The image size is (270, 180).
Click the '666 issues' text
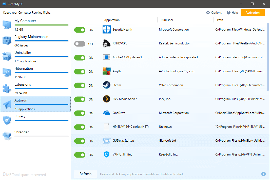pyautogui.click(x=21, y=45)
